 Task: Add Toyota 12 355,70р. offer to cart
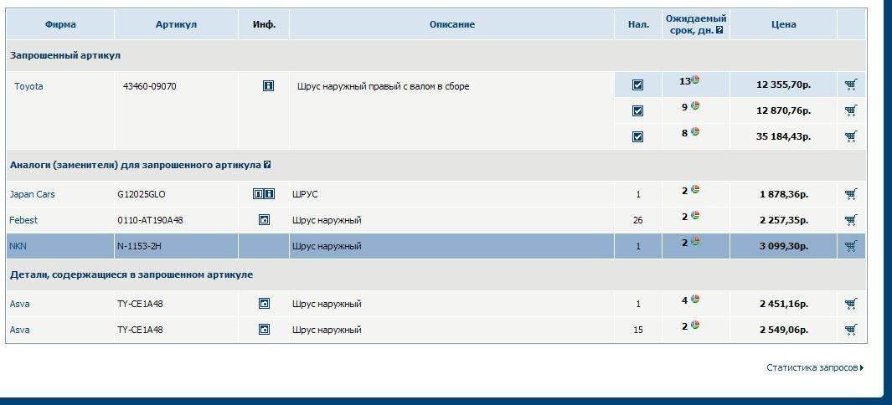tap(851, 85)
